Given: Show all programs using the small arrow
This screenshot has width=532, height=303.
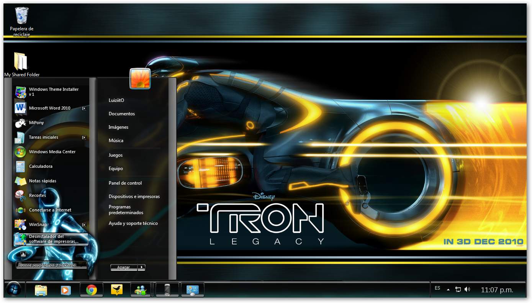Looking at the screenshot, I should point(23,254).
